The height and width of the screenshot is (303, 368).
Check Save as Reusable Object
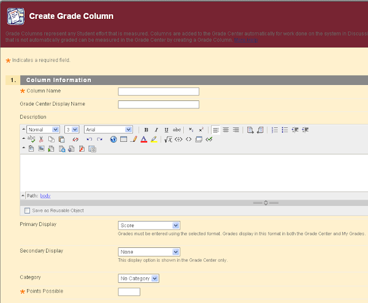[27, 211]
